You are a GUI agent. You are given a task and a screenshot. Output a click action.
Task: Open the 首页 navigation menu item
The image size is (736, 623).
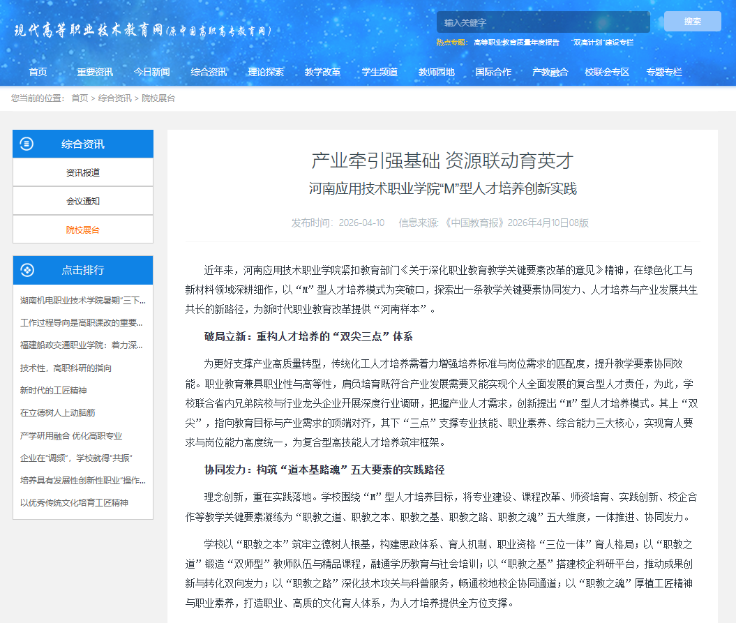click(38, 72)
